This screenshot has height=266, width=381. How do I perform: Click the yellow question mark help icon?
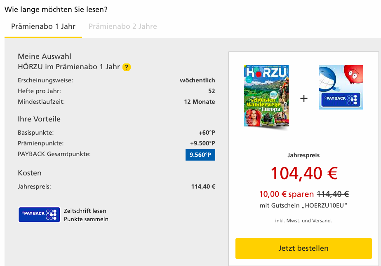click(x=127, y=67)
